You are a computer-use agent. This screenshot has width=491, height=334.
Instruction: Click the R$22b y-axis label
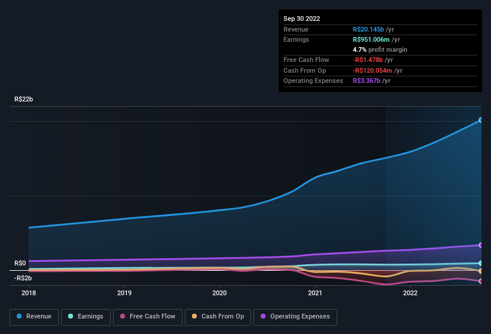23,99
